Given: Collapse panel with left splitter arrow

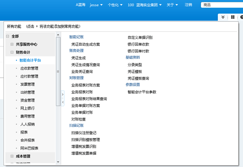Looking at the screenshot, I should point(63,102).
